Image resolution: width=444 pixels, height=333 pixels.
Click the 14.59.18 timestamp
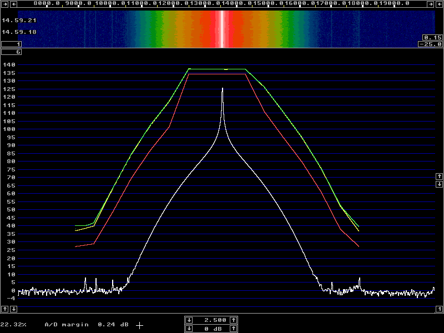click(19, 32)
